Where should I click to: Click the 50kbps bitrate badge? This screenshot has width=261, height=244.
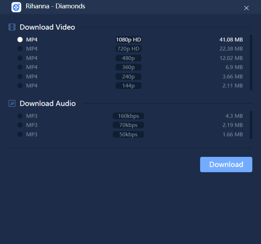tap(128, 134)
